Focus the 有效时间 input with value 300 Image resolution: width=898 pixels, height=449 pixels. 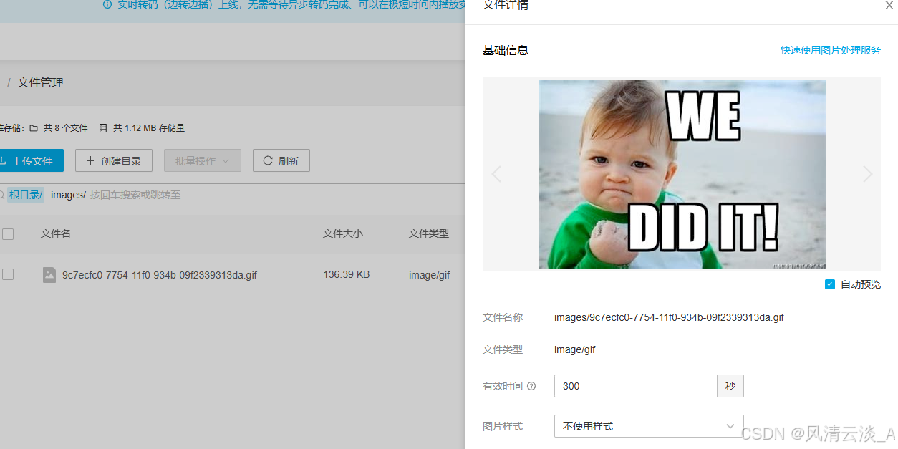pos(635,386)
